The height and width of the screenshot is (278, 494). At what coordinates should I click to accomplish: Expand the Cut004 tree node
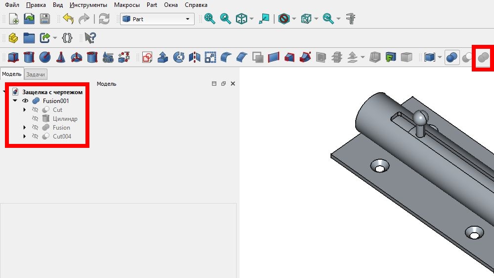point(25,136)
